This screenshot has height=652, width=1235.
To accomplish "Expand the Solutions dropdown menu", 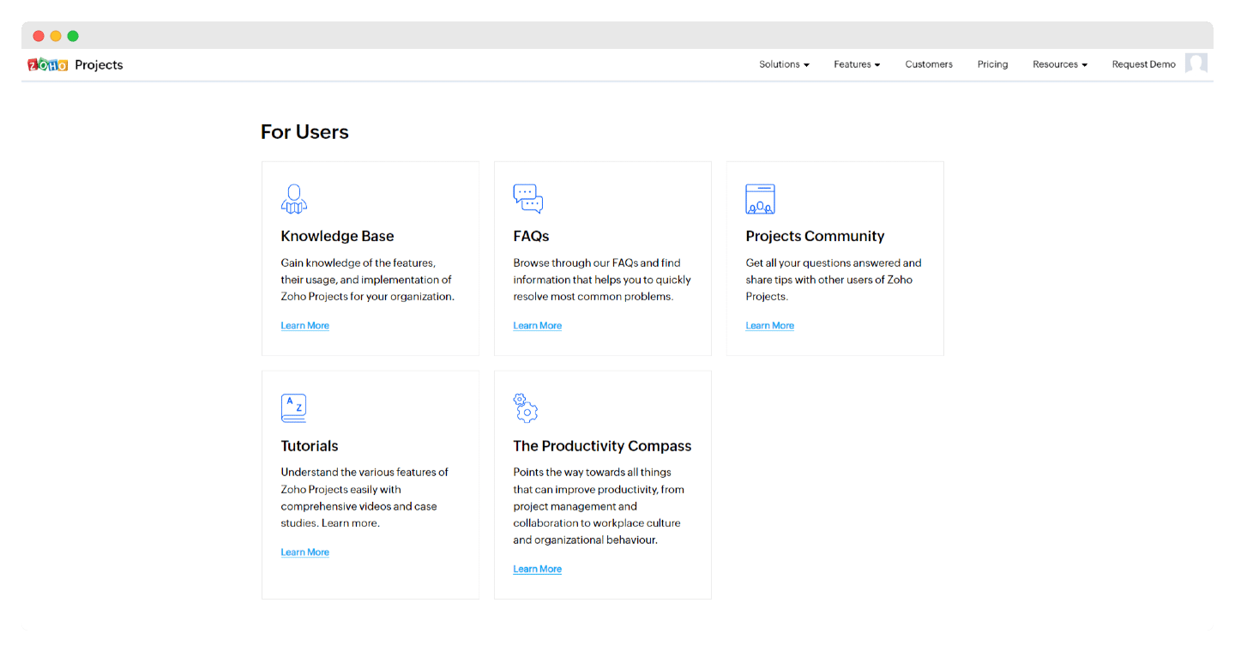I will pos(784,64).
